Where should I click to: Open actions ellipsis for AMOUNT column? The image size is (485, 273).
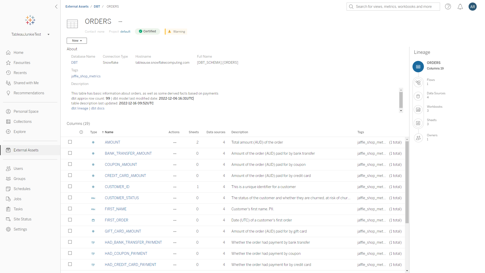(x=175, y=143)
